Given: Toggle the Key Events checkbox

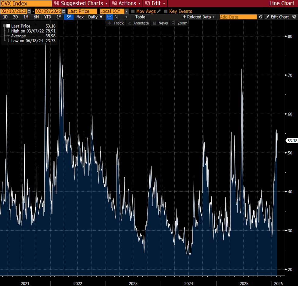Looking at the screenshot, I should (166, 11).
